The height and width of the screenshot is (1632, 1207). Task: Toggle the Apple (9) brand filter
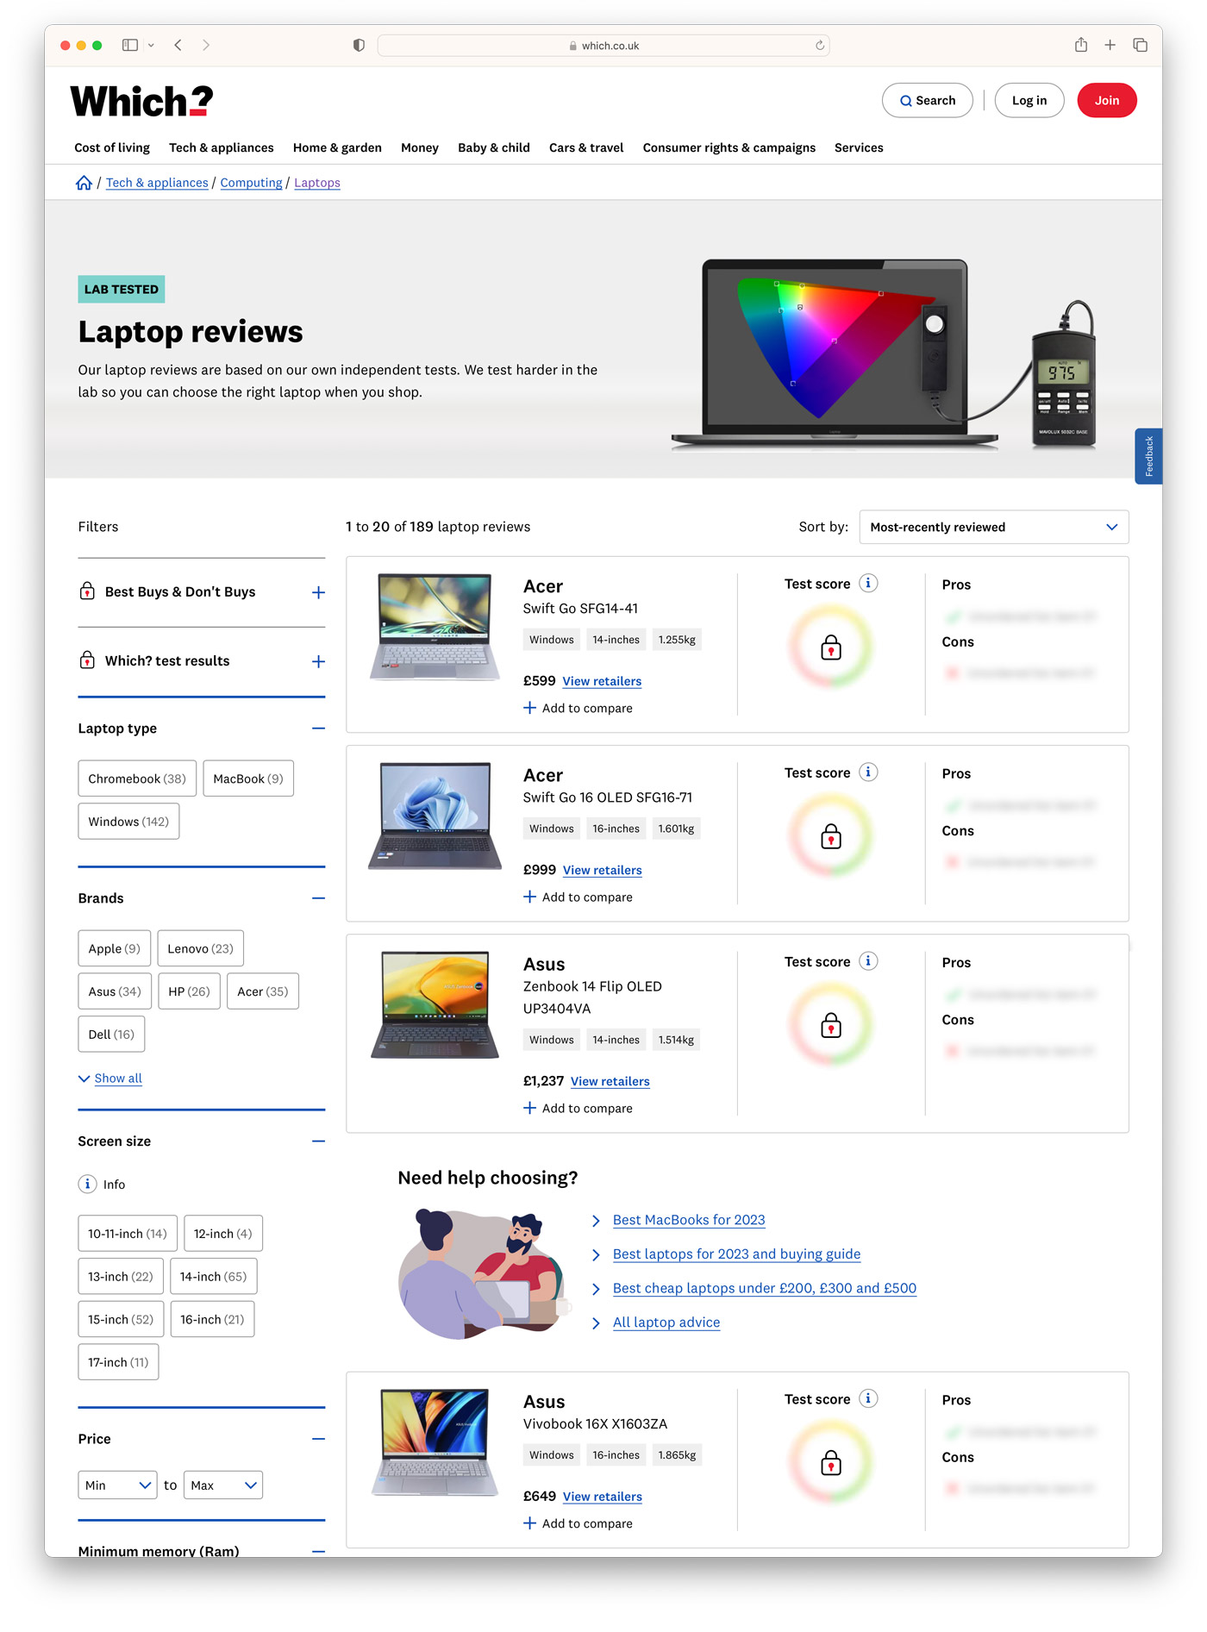click(115, 948)
